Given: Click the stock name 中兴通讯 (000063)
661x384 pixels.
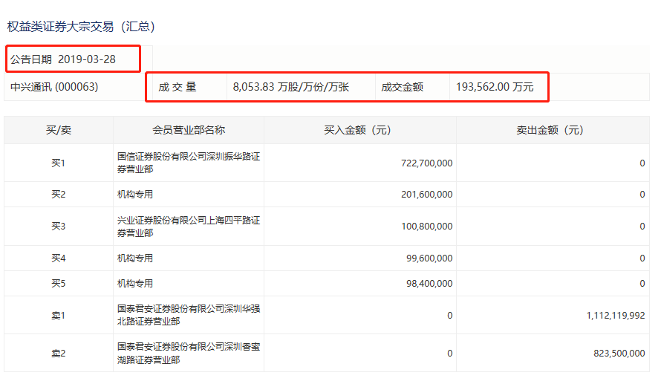Looking at the screenshot, I should point(54,87).
